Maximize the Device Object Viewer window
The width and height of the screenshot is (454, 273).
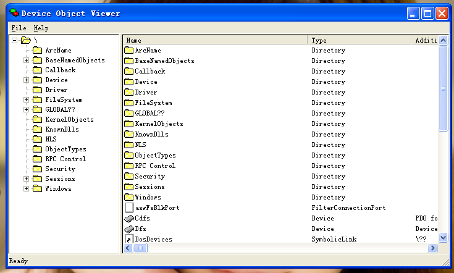tap(427, 14)
